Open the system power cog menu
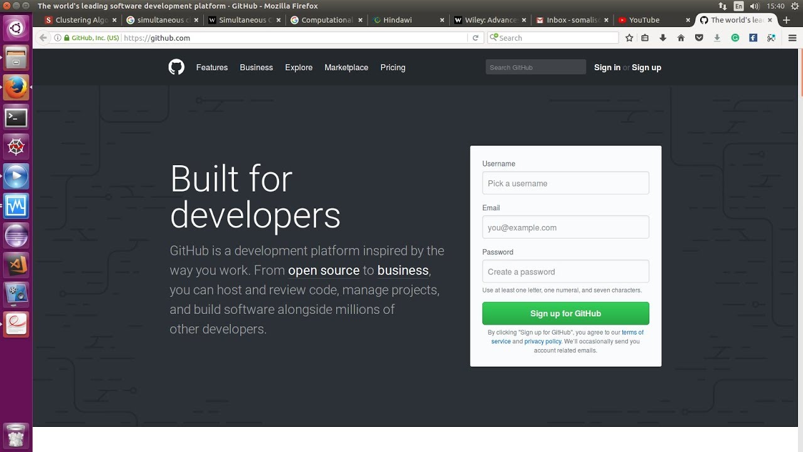The height and width of the screenshot is (452, 803). tap(794, 6)
